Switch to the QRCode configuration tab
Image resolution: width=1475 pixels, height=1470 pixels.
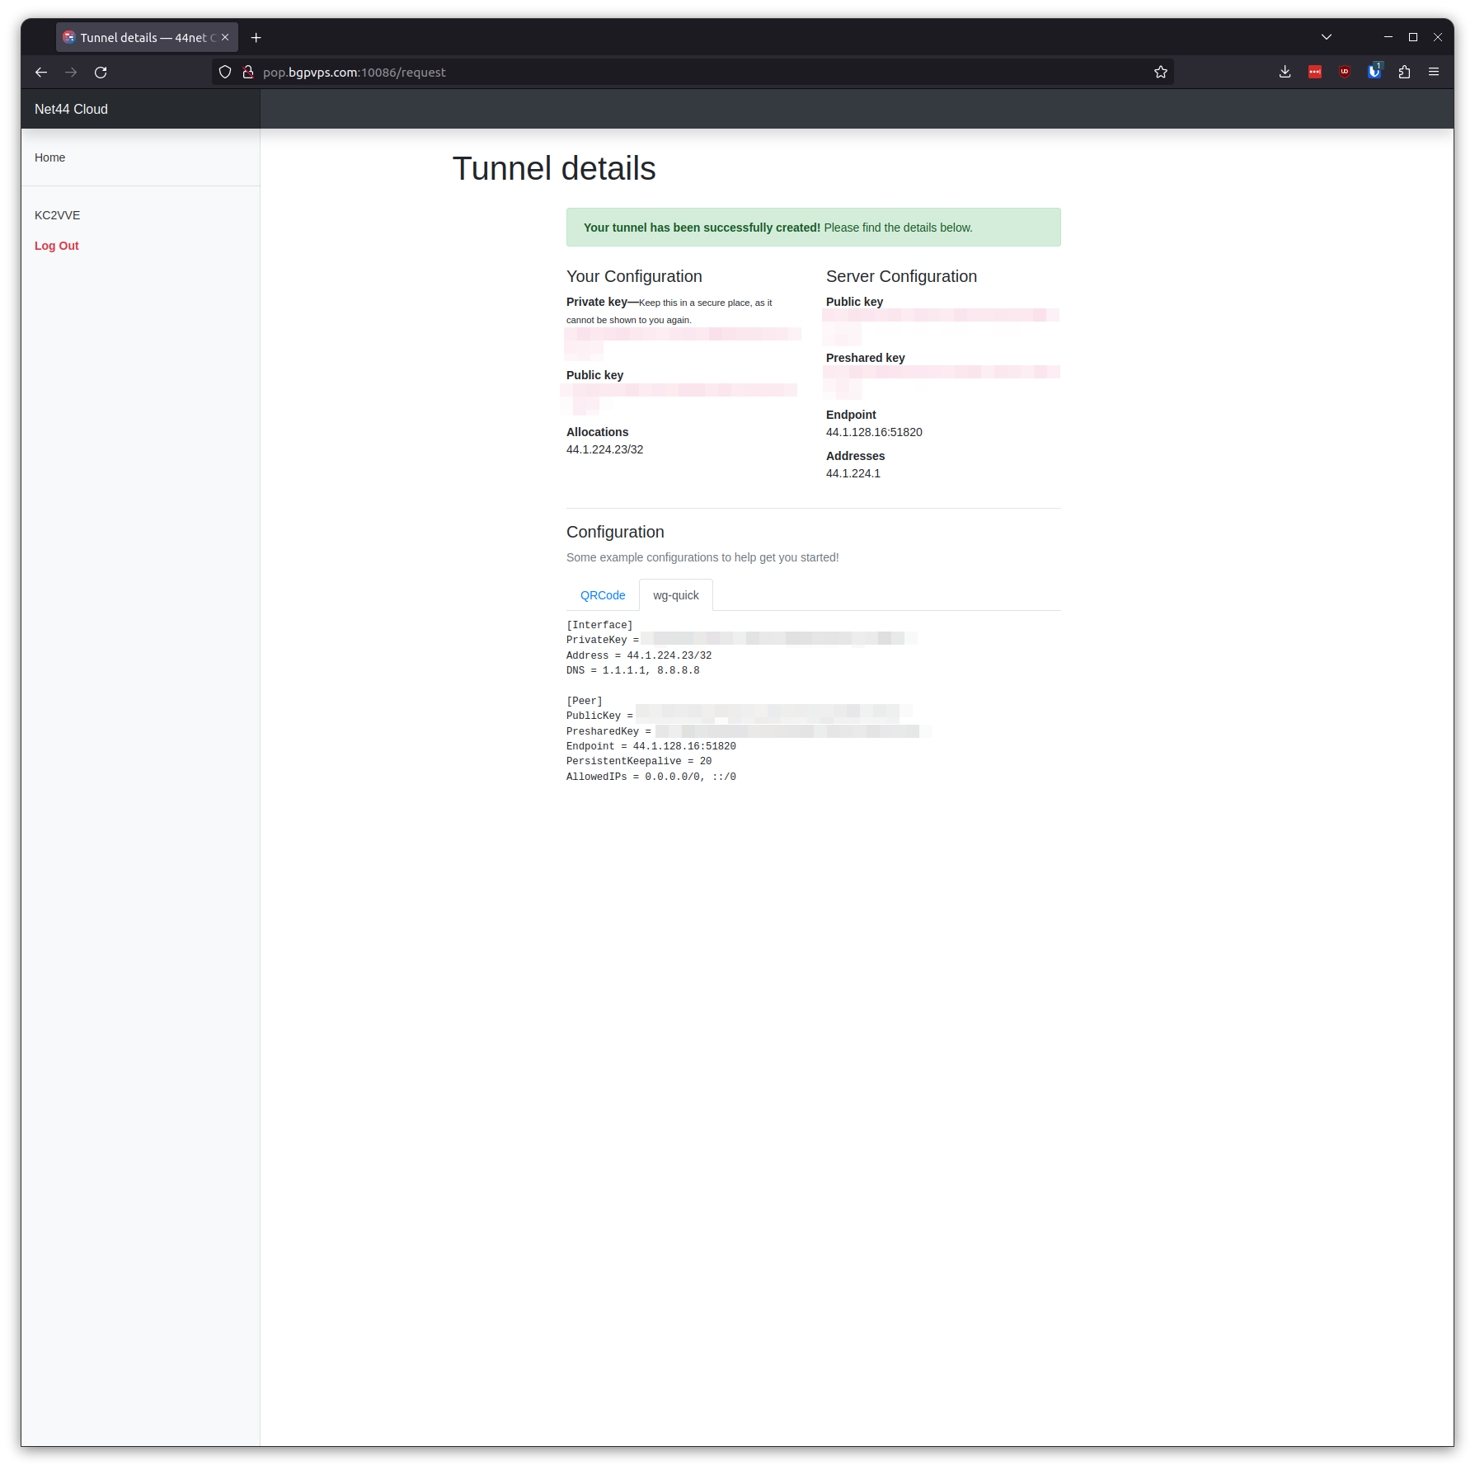603,595
